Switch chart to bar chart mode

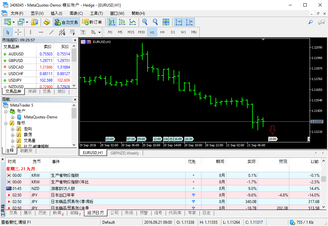112,22
